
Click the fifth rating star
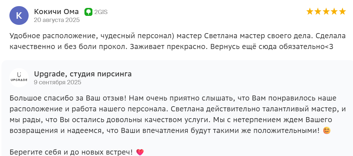(342, 12)
